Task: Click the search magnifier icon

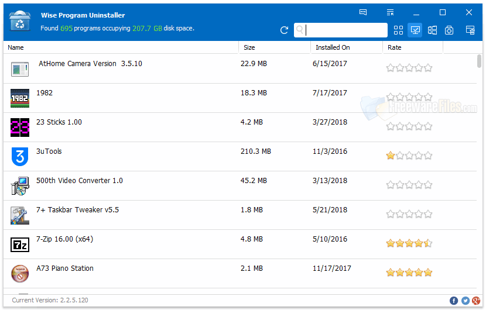Action: (299, 30)
